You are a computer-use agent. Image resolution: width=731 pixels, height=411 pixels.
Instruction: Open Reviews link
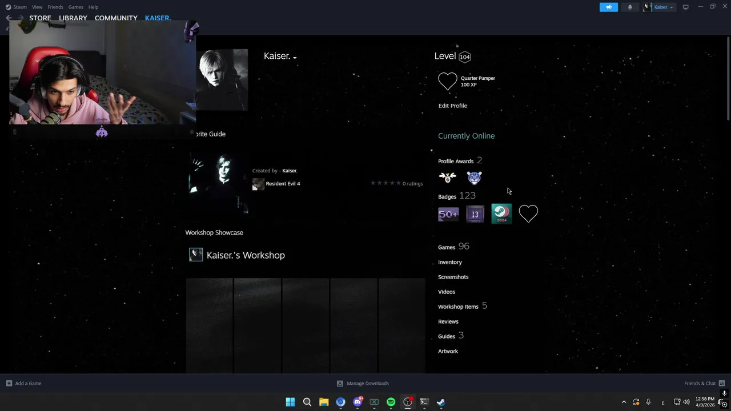point(448,321)
